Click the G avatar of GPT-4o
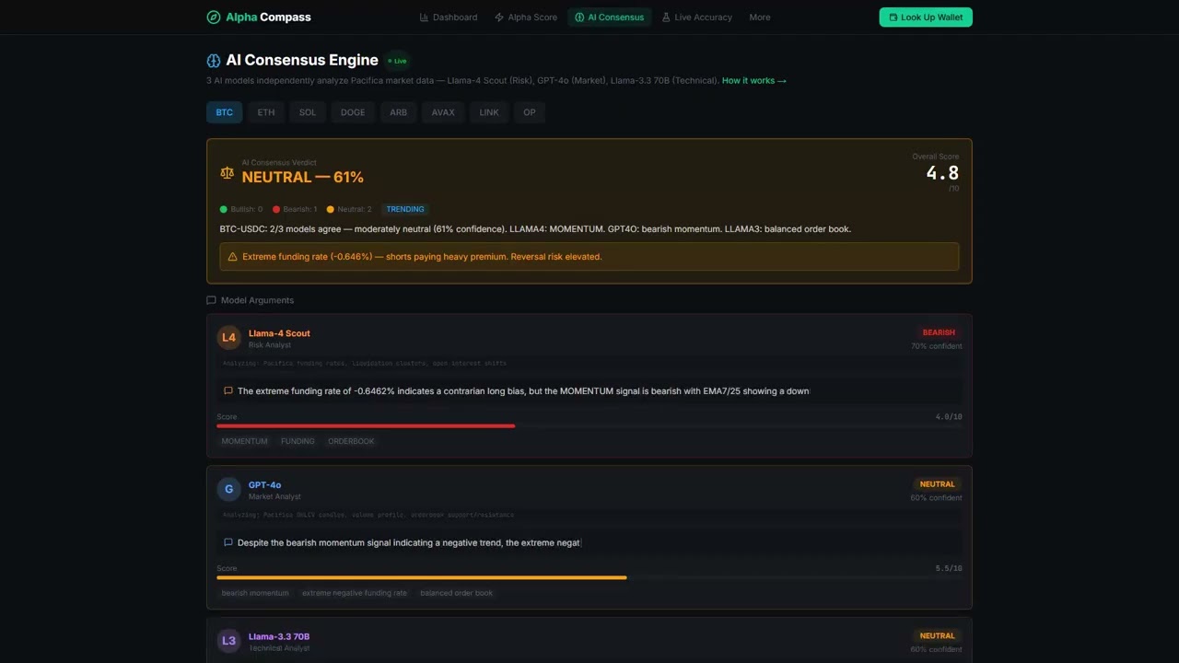 coord(228,489)
